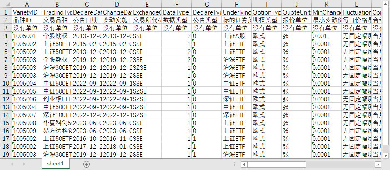Click the sheet tab bar splitter dots

pos(234,164)
